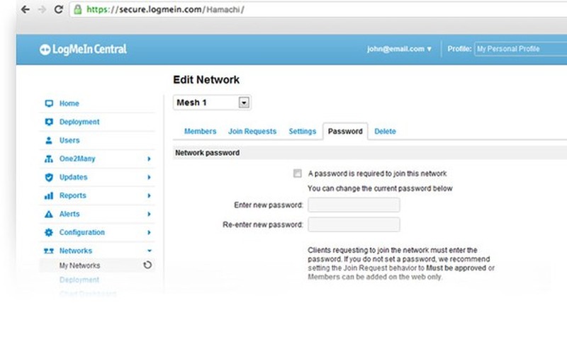
Task: Enable the password required checkbox
Action: (298, 173)
